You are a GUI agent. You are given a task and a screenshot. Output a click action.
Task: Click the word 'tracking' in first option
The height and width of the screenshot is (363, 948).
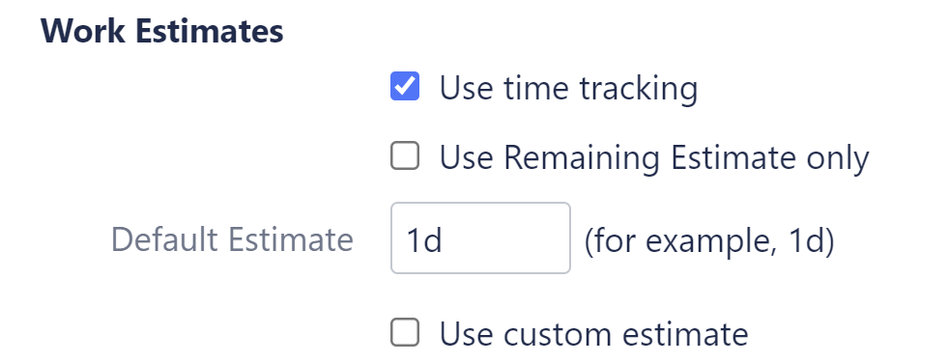pyautogui.click(x=639, y=88)
